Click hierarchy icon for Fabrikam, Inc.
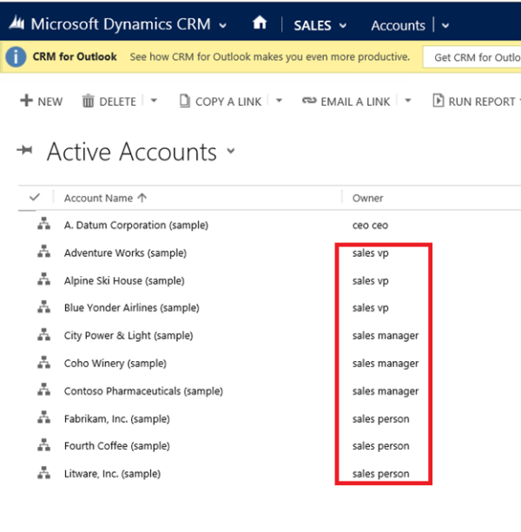This screenshot has width=521, height=532. 43,417
